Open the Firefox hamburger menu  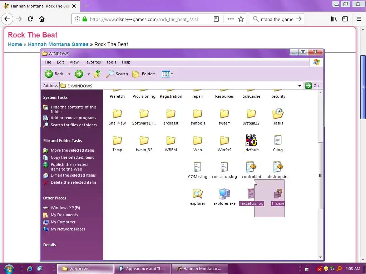[x=359, y=19]
